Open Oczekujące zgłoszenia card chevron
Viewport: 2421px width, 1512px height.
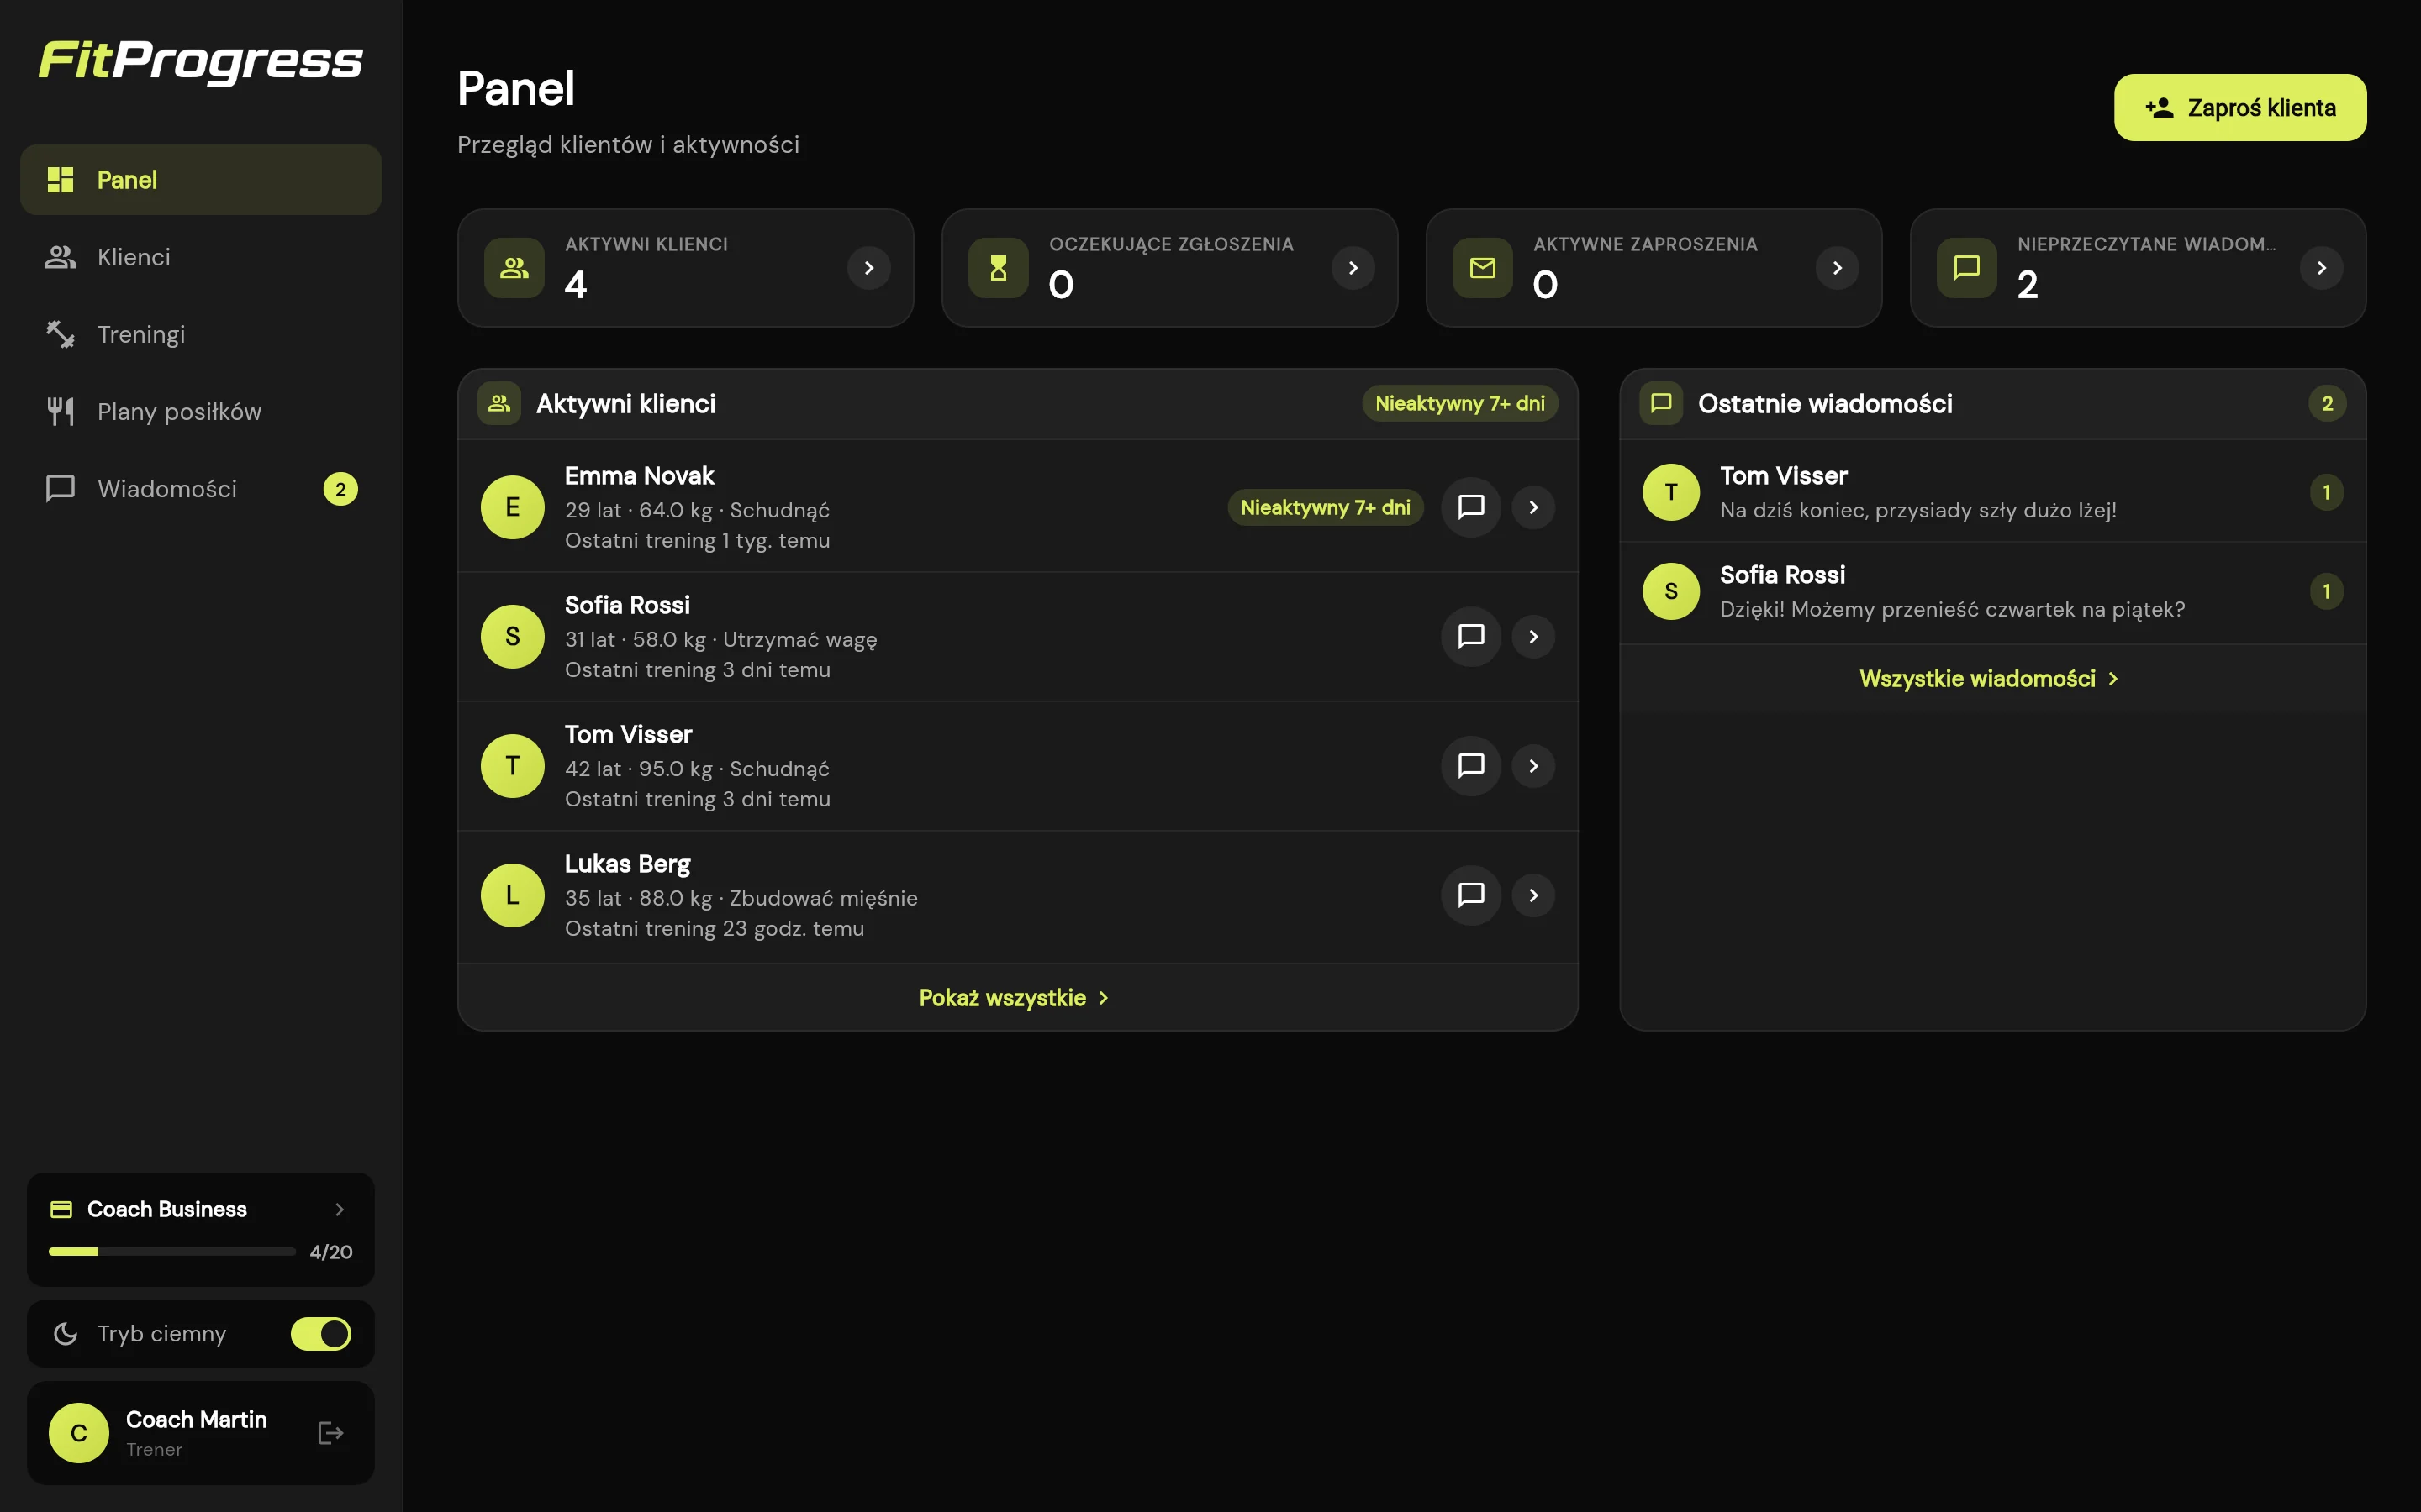coord(1353,268)
